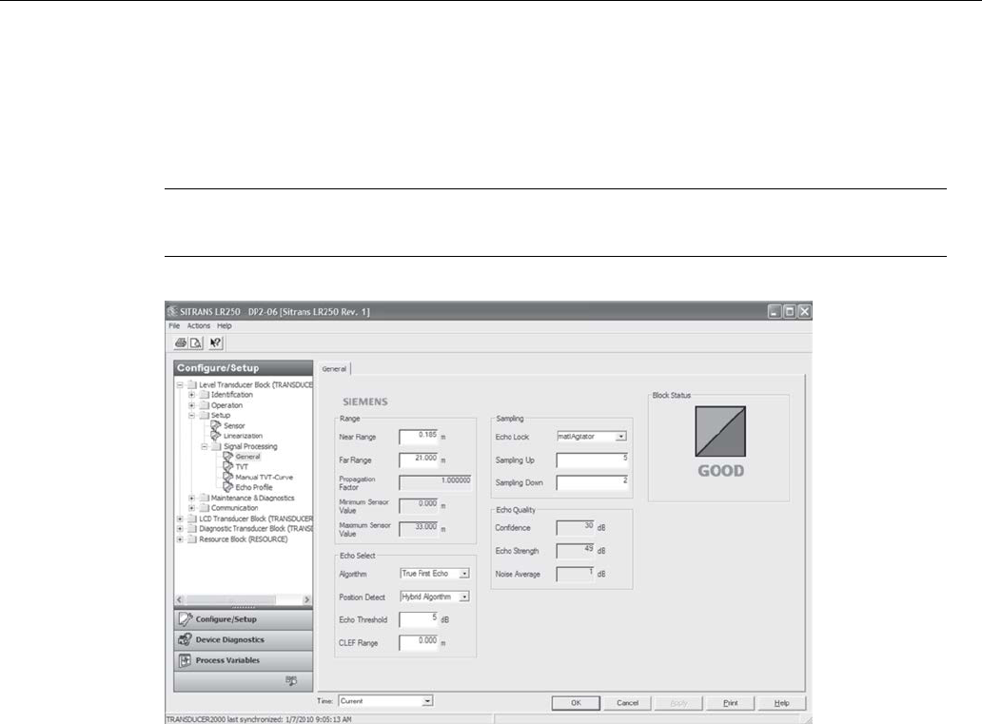982x724 pixels.
Task: Collapse the Signal Processing tree node
Action: (205, 446)
